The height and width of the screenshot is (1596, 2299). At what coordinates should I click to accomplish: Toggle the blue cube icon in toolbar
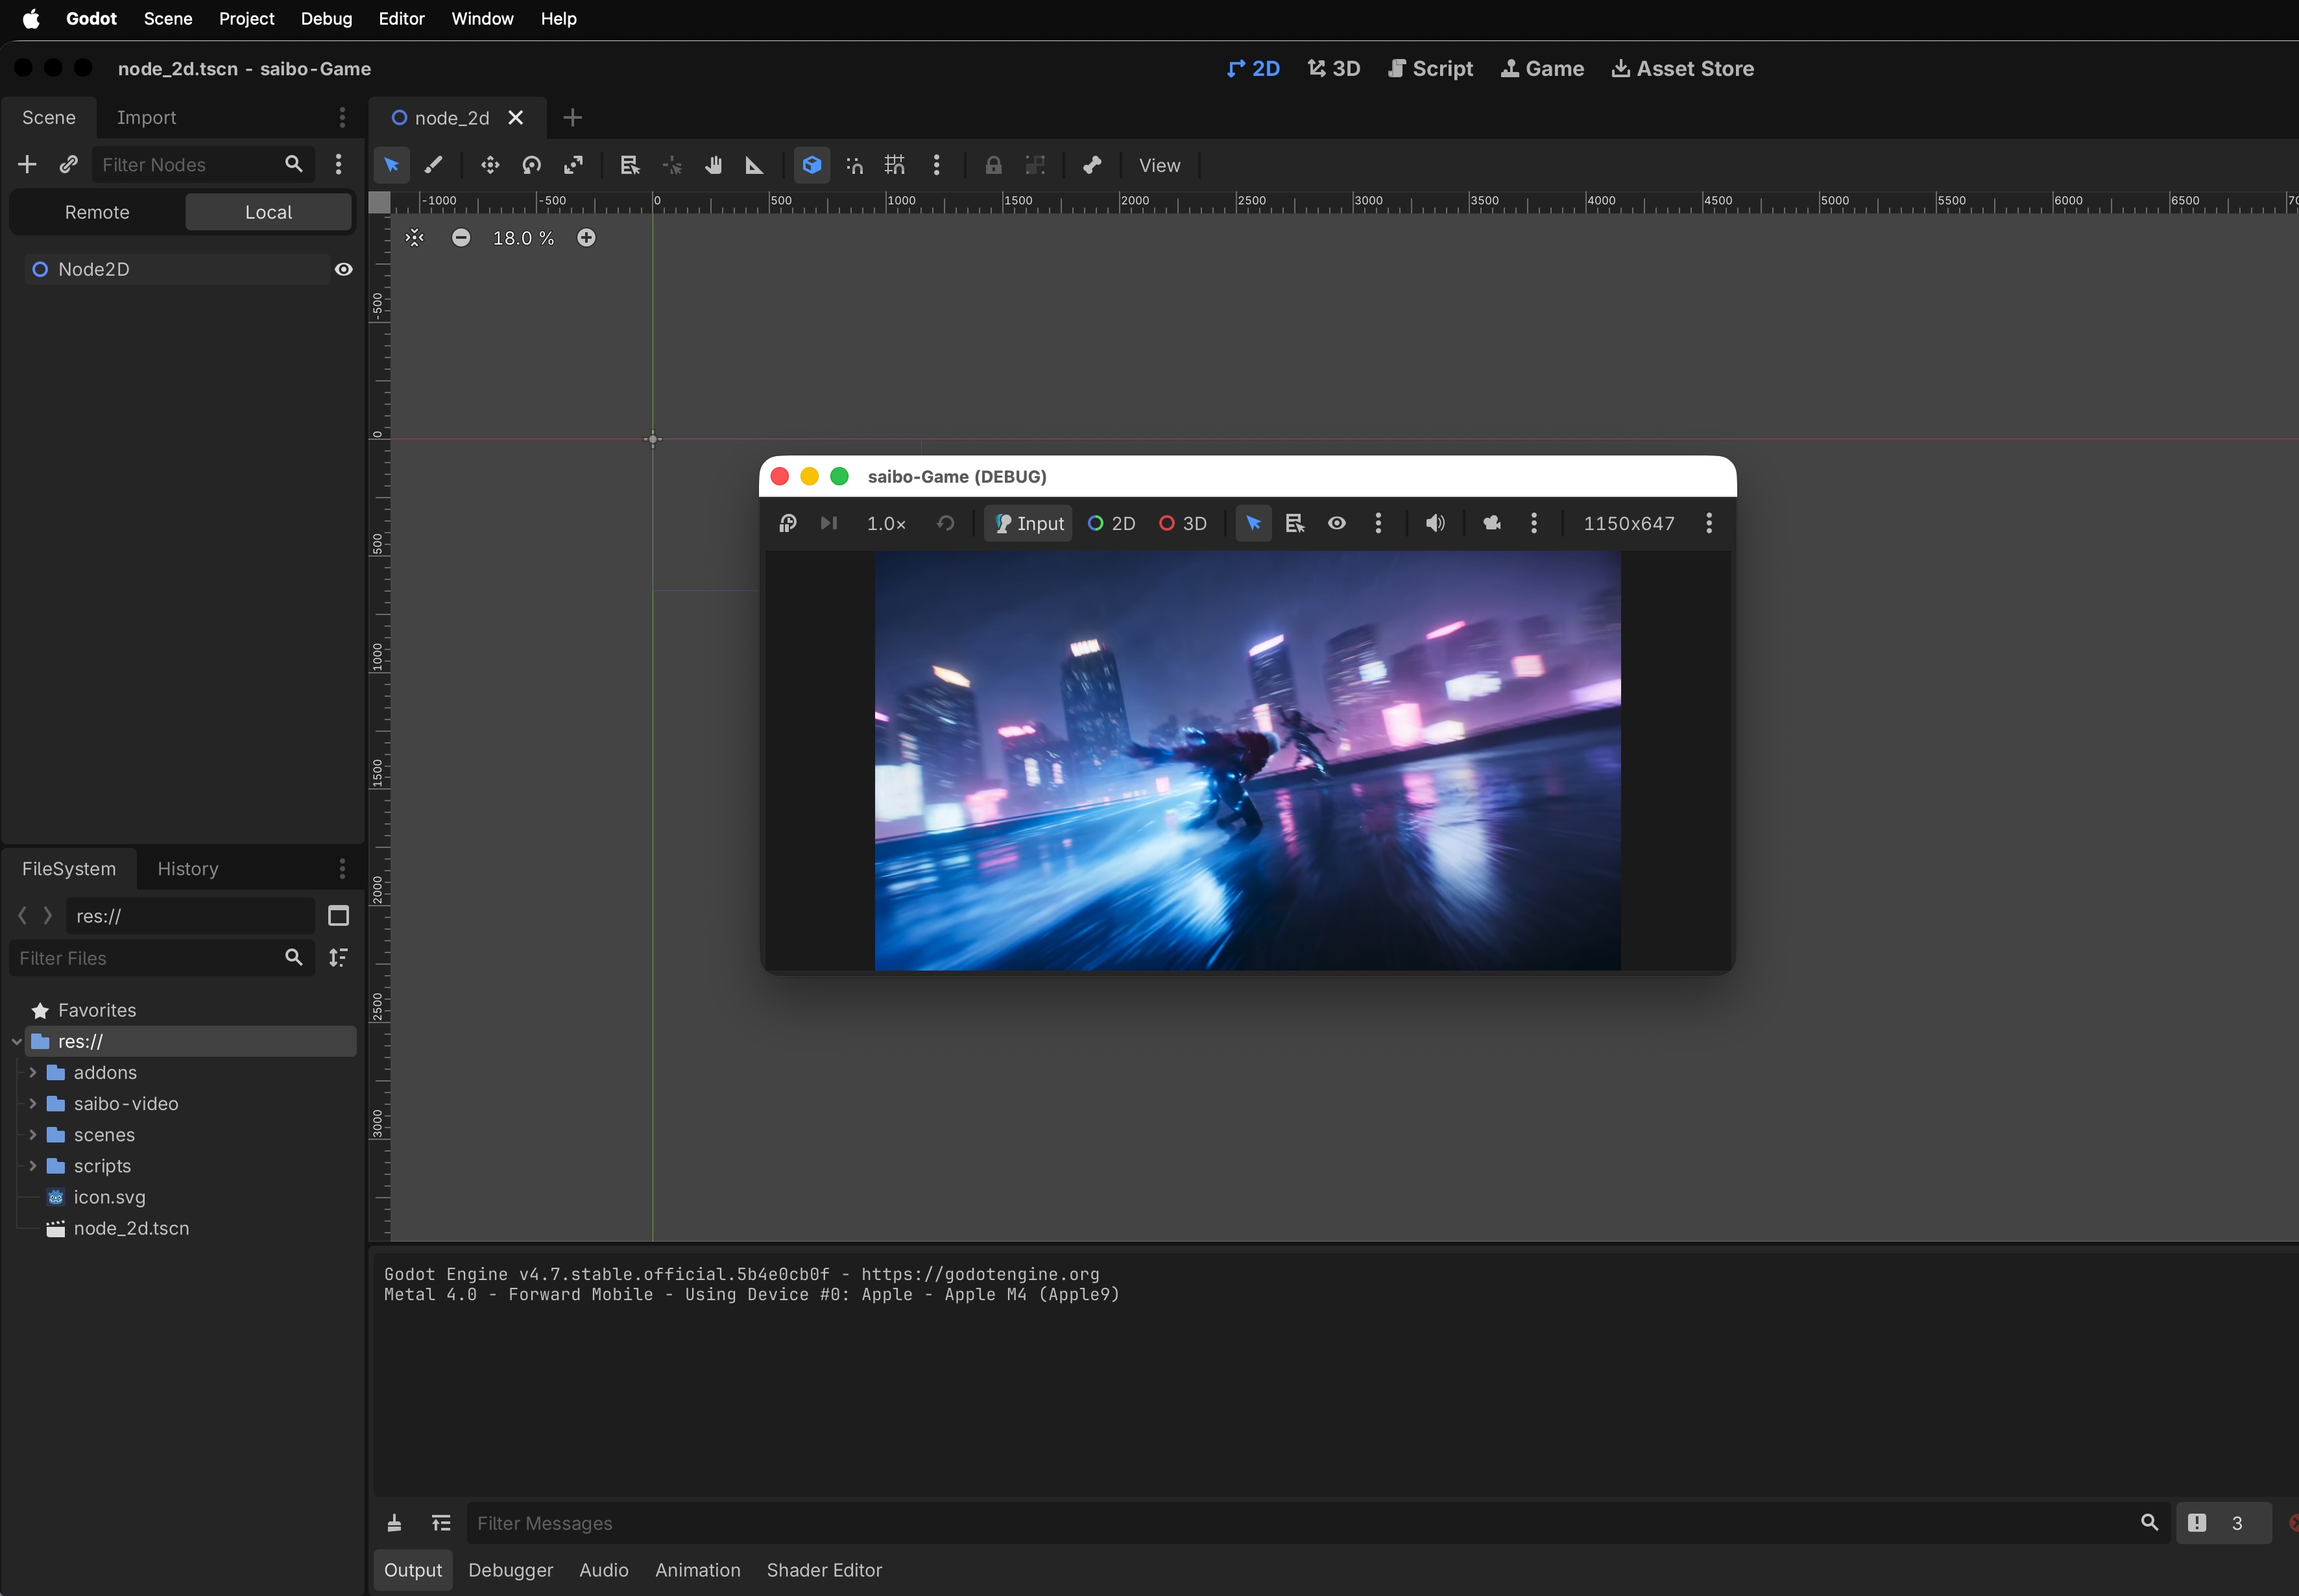click(x=812, y=165)
